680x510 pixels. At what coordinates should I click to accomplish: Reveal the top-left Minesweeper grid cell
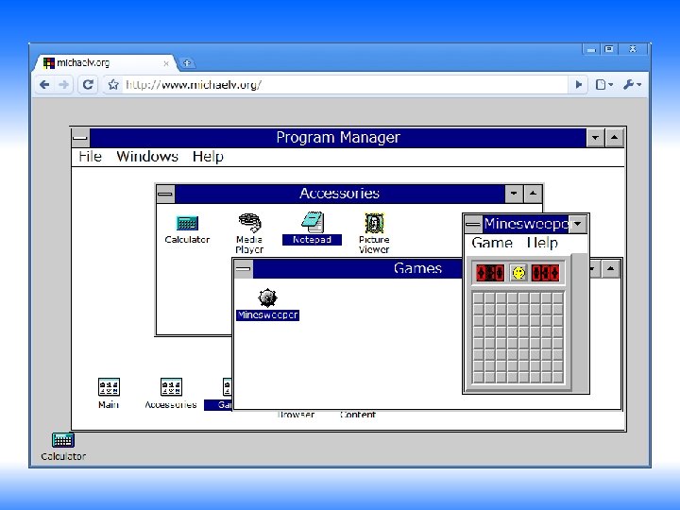(478, 298)
